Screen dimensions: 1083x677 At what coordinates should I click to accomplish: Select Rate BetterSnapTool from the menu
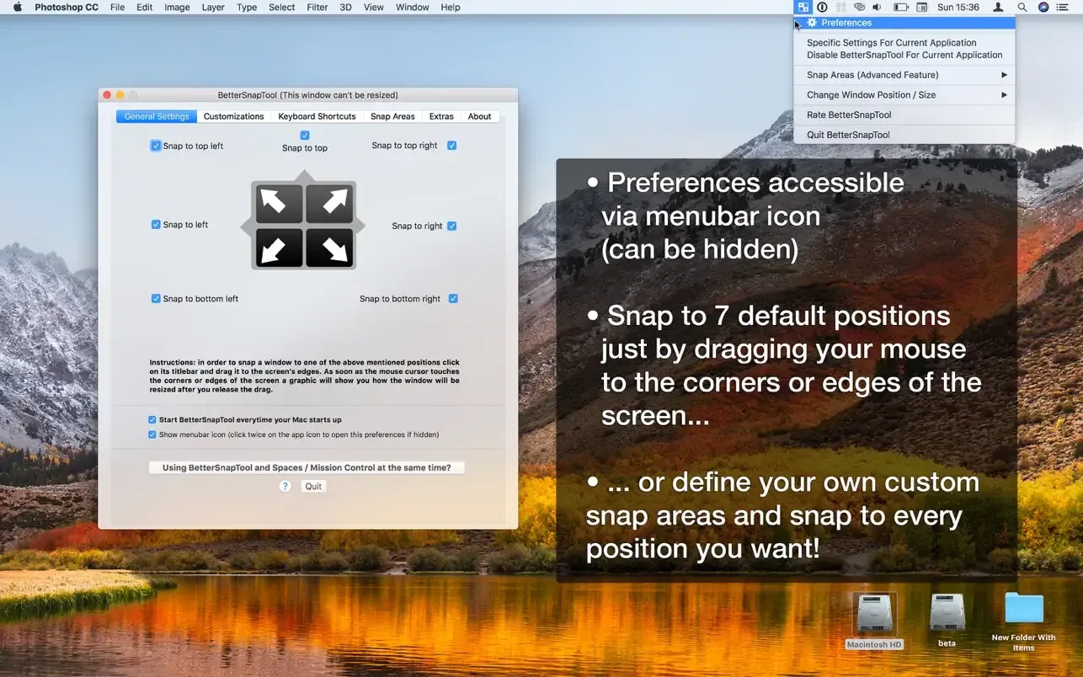pyautogui.click(x=847, y=115)
